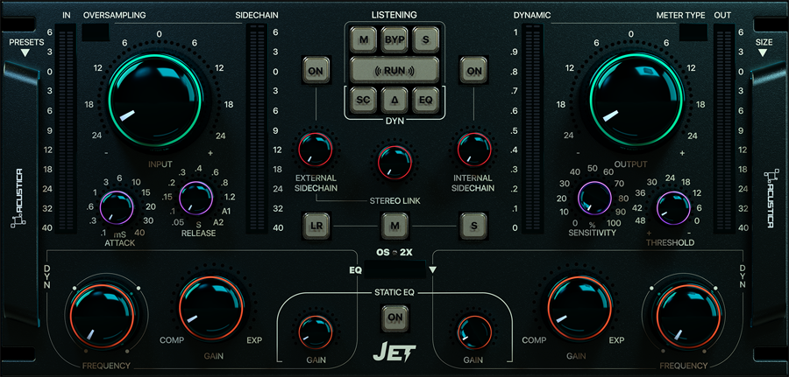Toggle the BYP bypass button
The width and height of the screenshot is (789, 377).
pyautogui.click(x=394, y=40)
